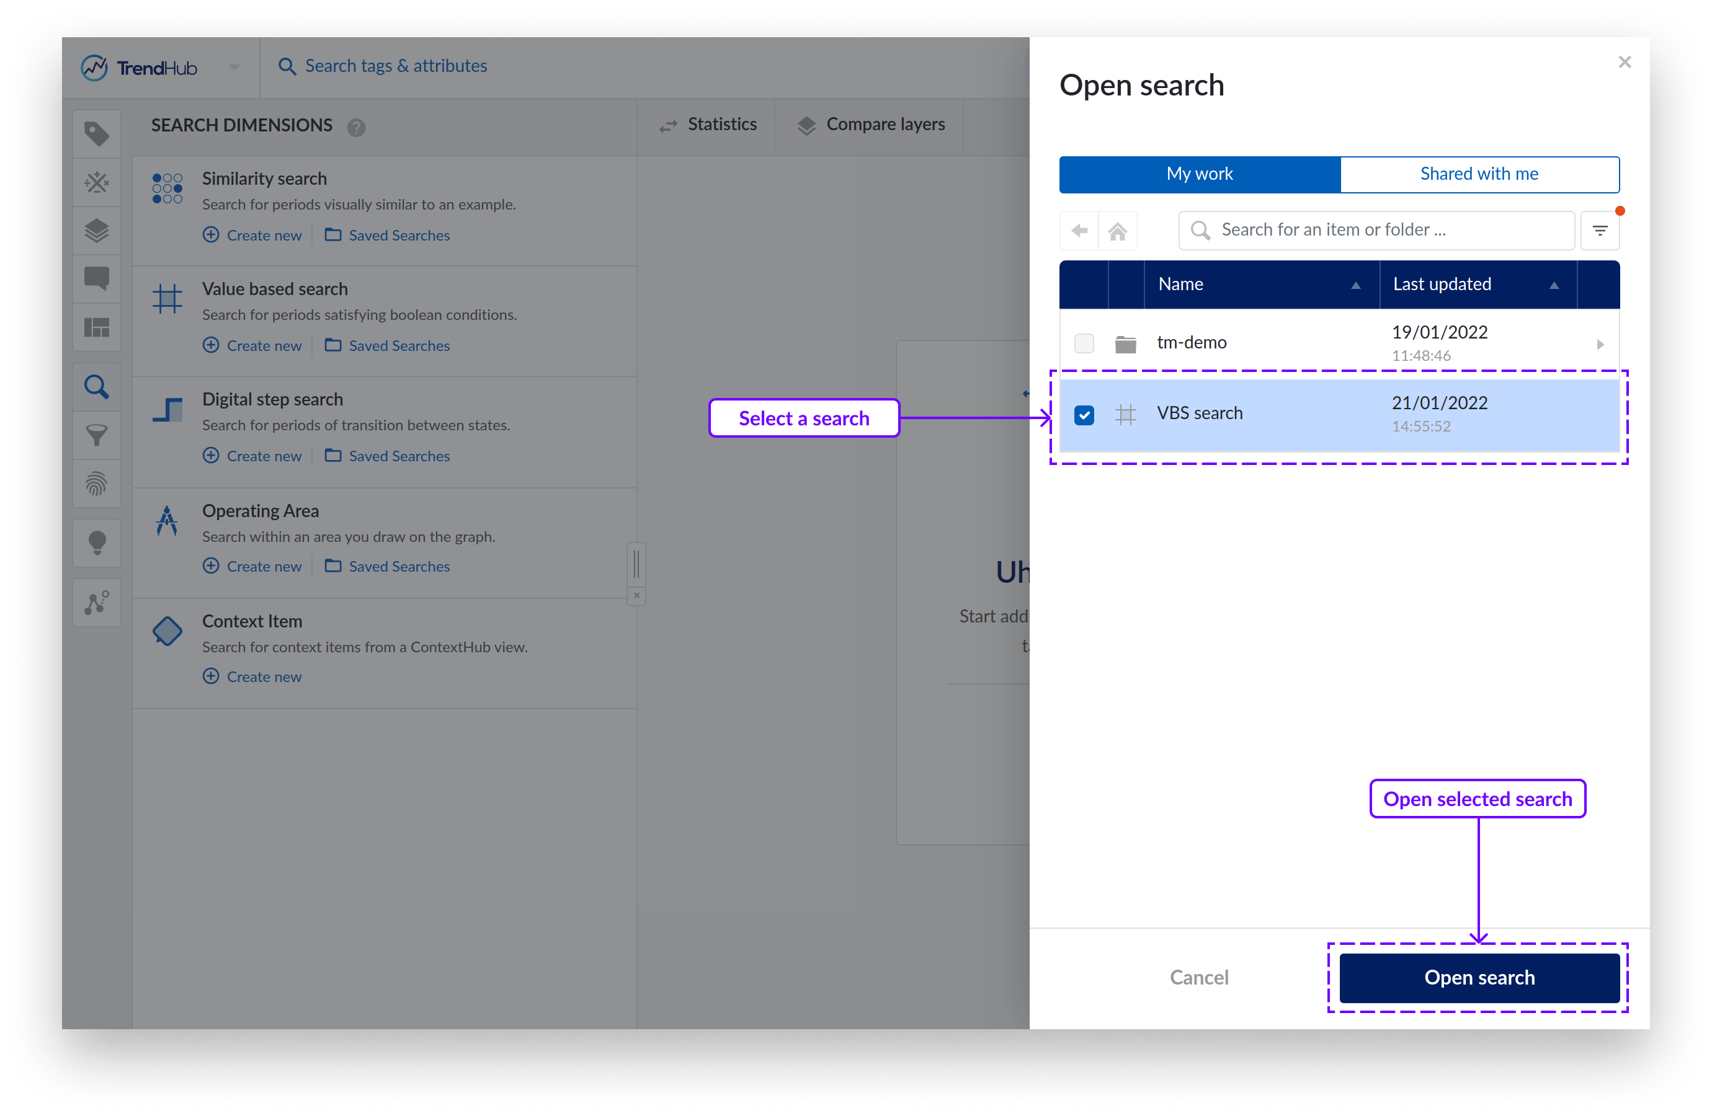The width and height of the screenshot is (1712, 1116).
Task: Click the help icon beside Search Dimensions
Action: [x=356, y=127]
